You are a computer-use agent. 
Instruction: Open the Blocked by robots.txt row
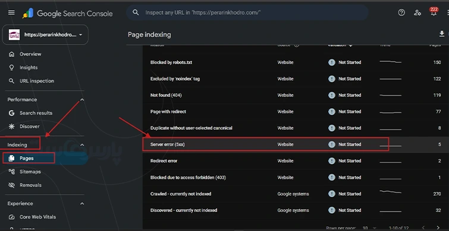coord(296,62)
